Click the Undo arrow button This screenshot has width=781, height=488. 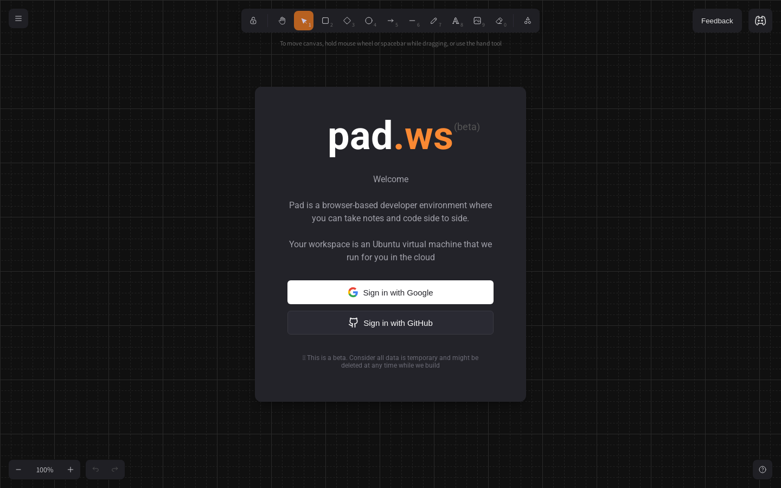click(95, 470)
